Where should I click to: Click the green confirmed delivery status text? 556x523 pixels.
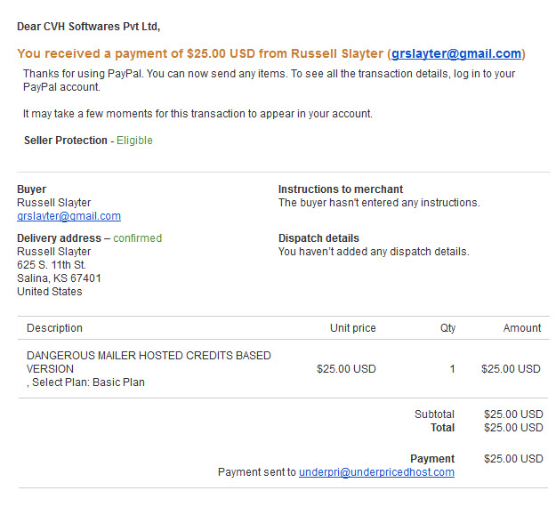138,237
